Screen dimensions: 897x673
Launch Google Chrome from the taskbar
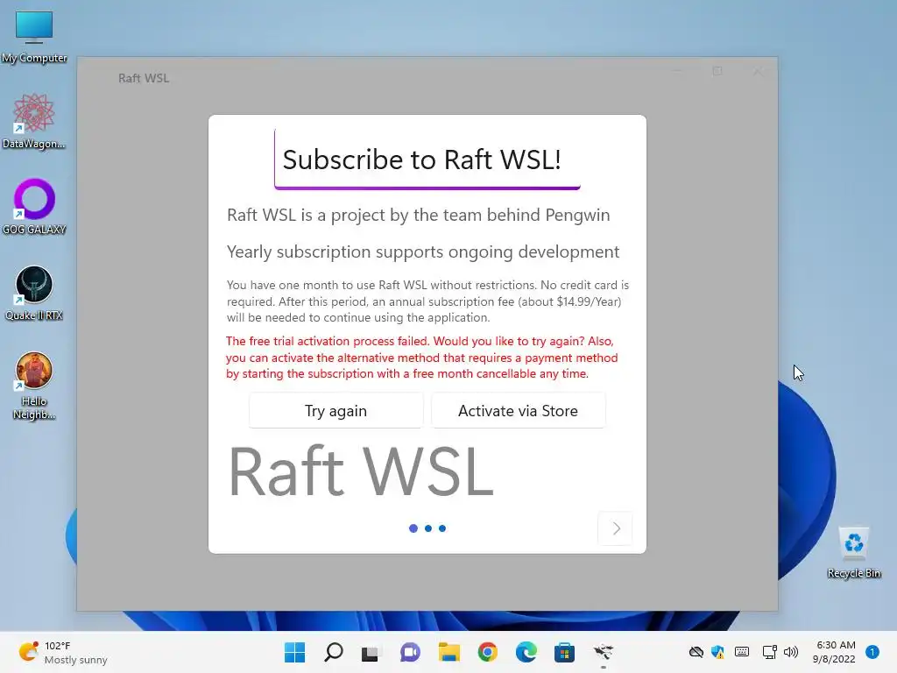487,652
